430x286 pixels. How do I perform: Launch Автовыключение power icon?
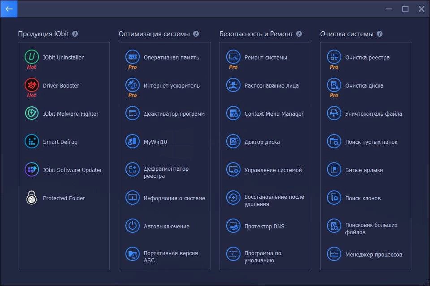(133, 226)
